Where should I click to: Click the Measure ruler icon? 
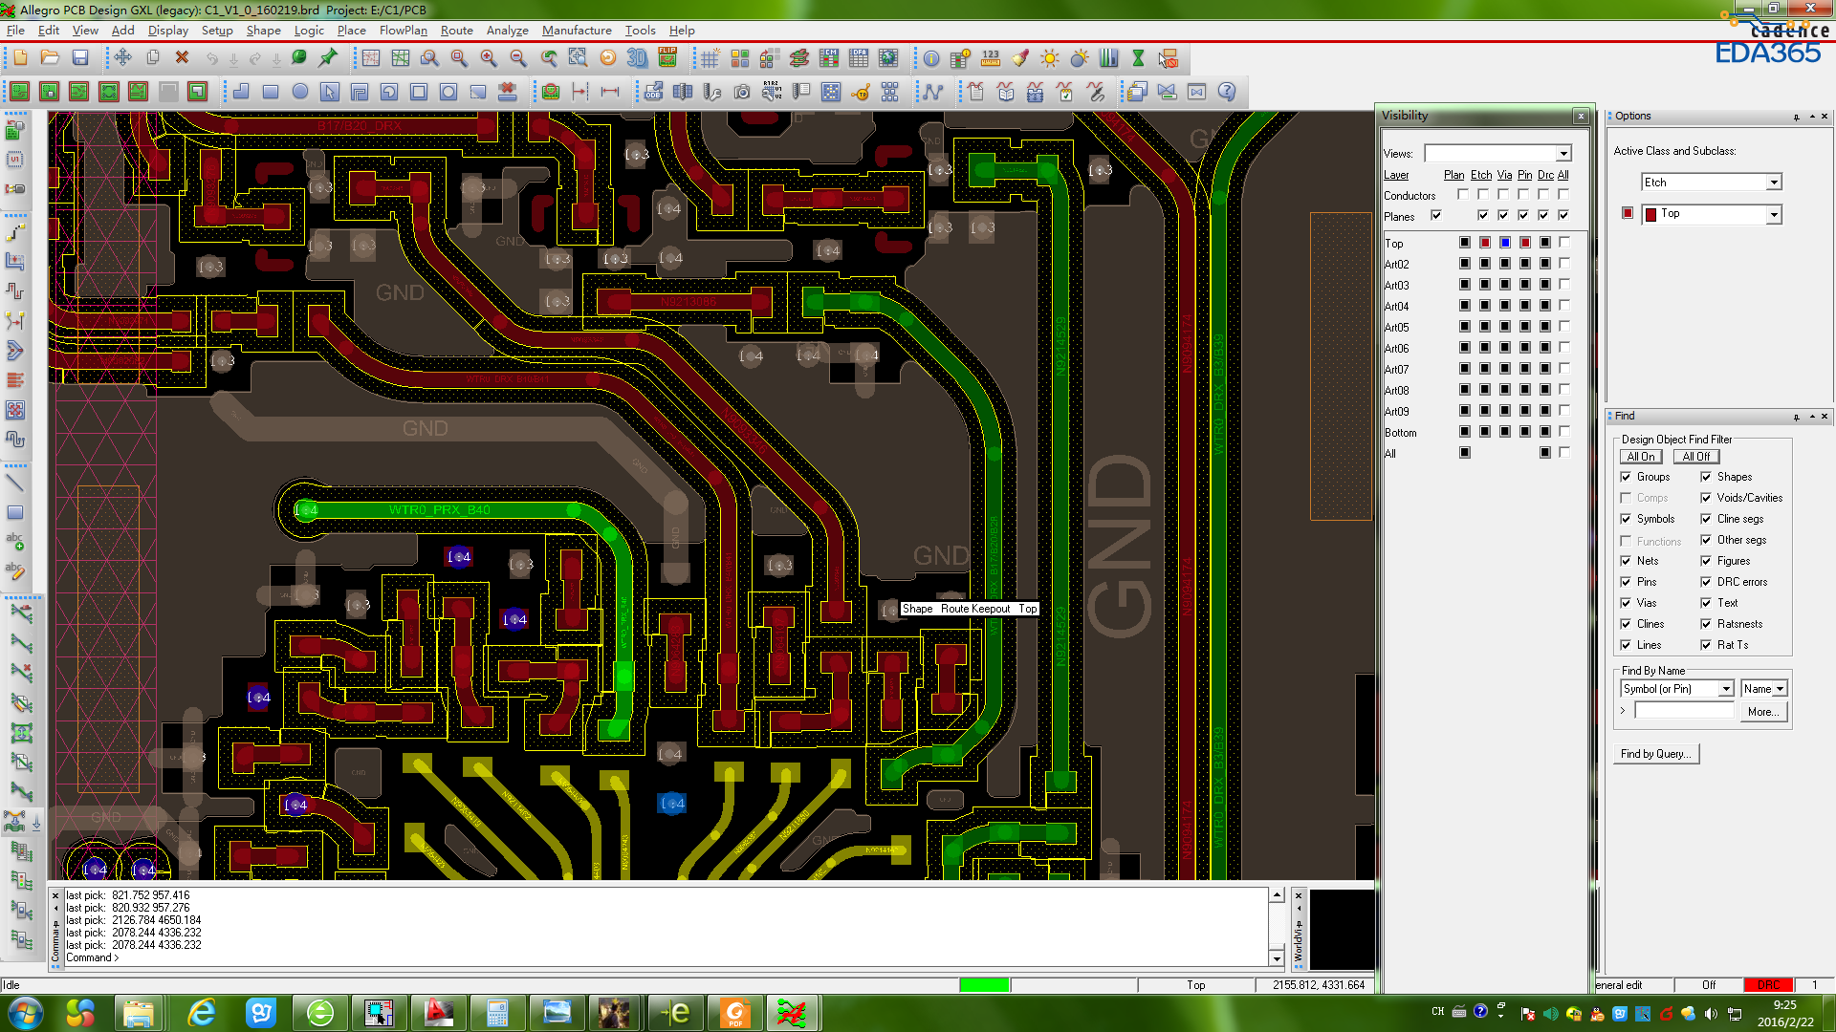[991, 58]
